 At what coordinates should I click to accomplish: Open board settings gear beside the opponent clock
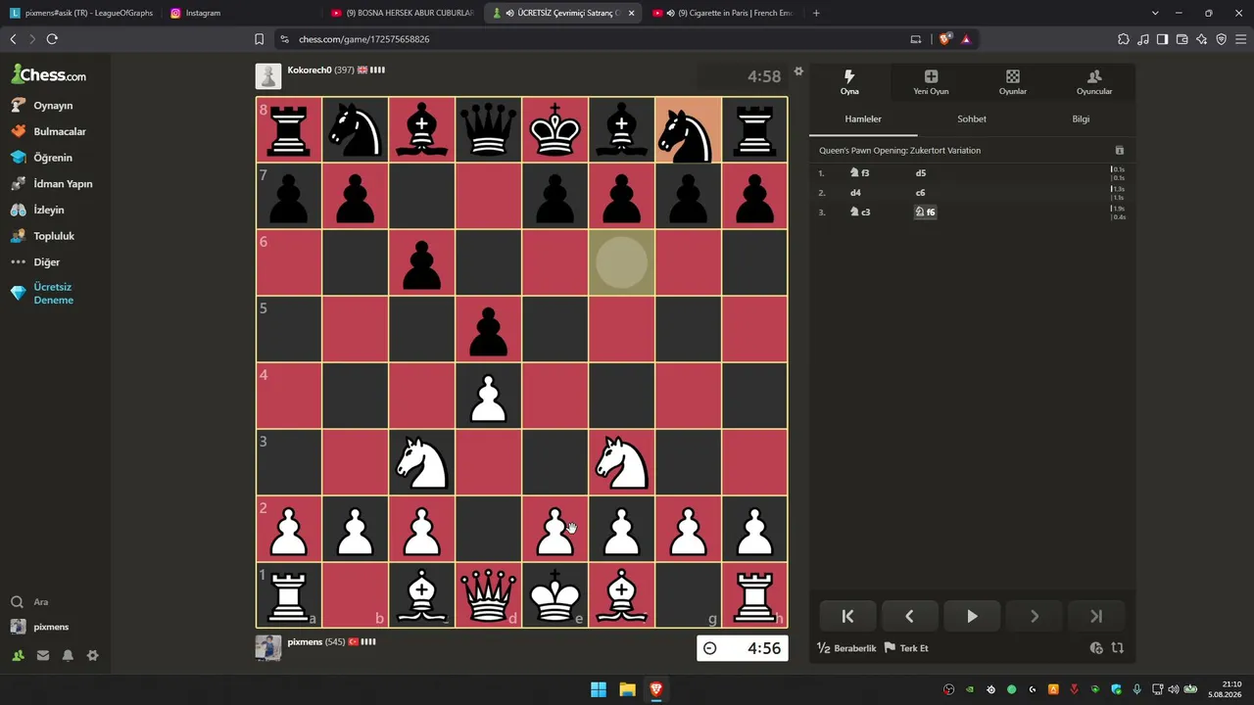798,70
